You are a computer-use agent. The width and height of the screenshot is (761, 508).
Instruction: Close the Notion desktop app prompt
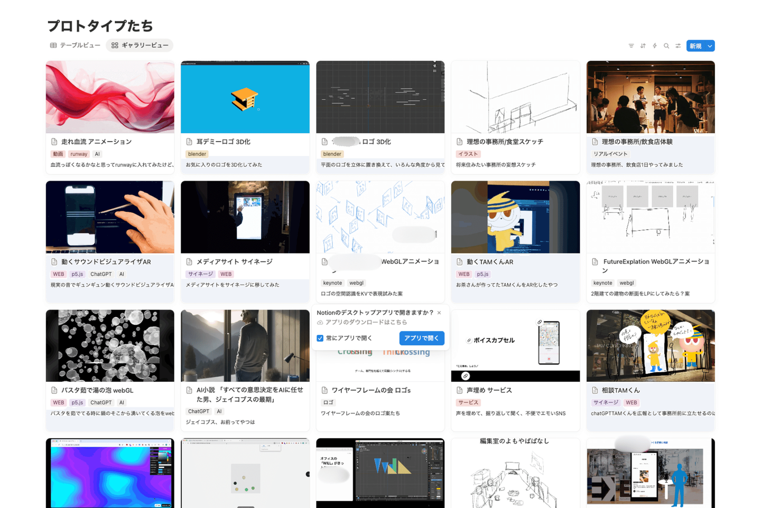tap(439, 313)
